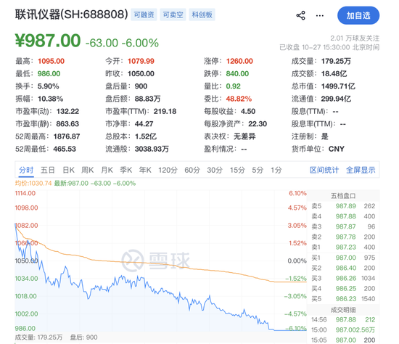Viewport: 399px width, 344px height.
Task: Click 每股净资产 value 22.30
Action: click(258, 124)
